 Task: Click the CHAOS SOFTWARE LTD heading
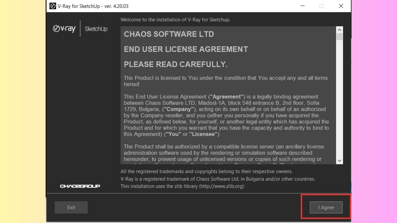(x=169, y=34)
